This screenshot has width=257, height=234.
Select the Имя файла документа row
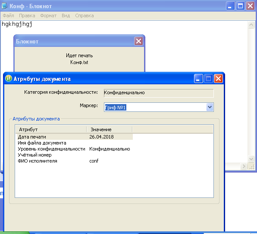(x=75, y=143)
